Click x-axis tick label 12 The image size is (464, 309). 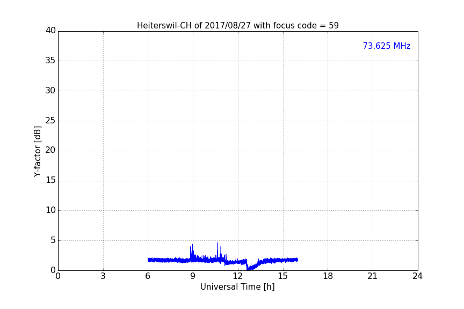(238, 276)
